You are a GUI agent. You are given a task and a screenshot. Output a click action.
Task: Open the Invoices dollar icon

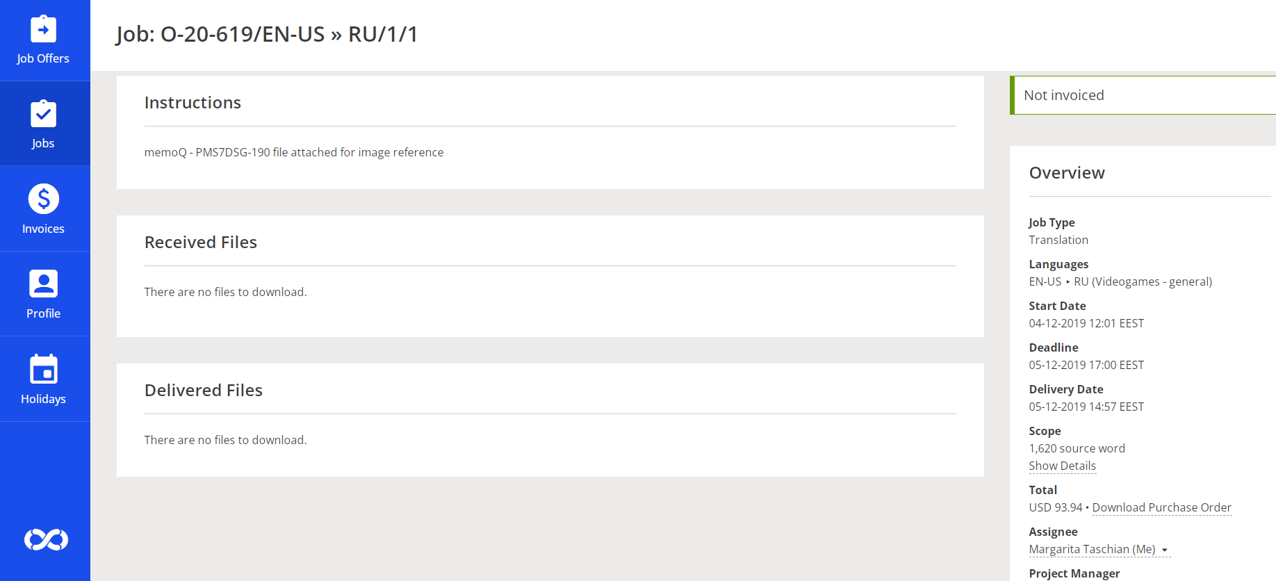[x=43, y=199]
